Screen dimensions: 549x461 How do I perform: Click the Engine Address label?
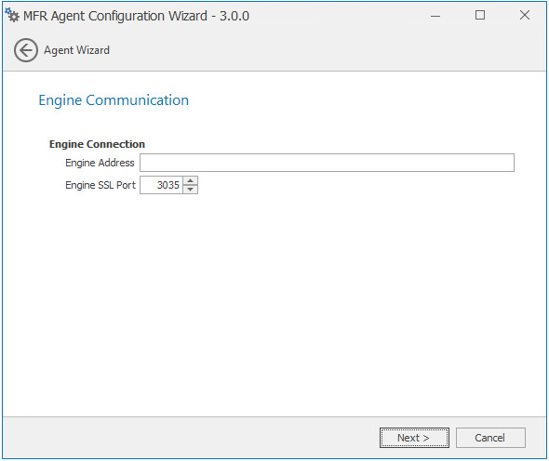[100, 163]
